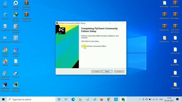Select the Control Panel desktop icon

tap(5, 39)
